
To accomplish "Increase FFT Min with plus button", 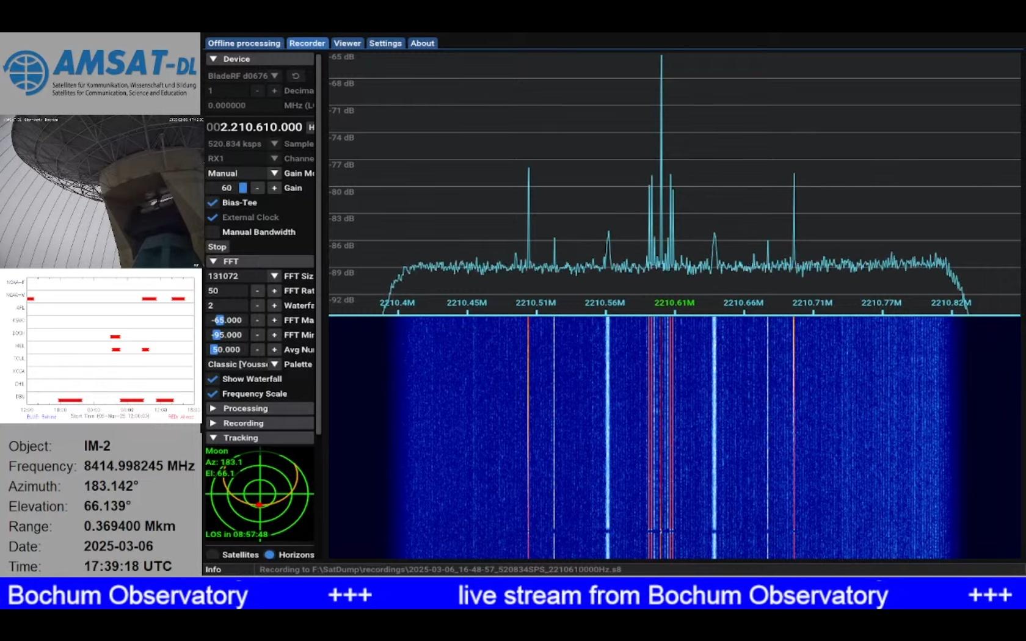I will [x=274, y=335].
